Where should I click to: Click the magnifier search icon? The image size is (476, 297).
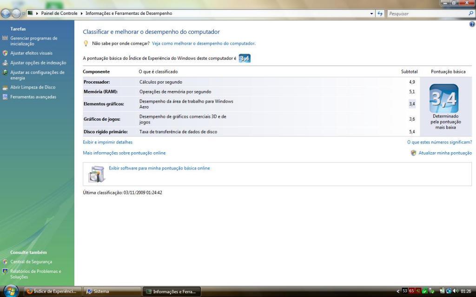(471, 13)
